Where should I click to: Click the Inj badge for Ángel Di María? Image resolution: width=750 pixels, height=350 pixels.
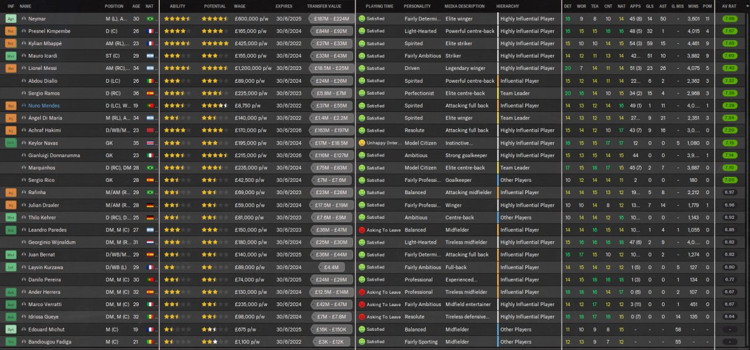click(11, 118)
